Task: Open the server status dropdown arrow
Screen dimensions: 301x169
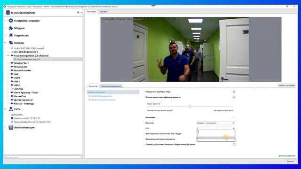Action: [x=81, y=13]
